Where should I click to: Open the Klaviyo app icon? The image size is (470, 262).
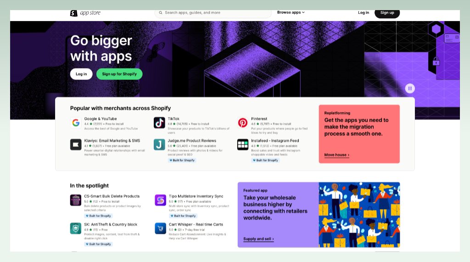tap(76, 145)
